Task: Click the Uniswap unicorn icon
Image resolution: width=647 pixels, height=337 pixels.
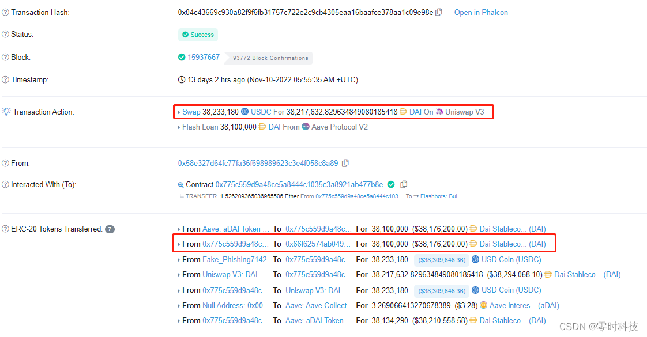Action: tap(439, 112)
